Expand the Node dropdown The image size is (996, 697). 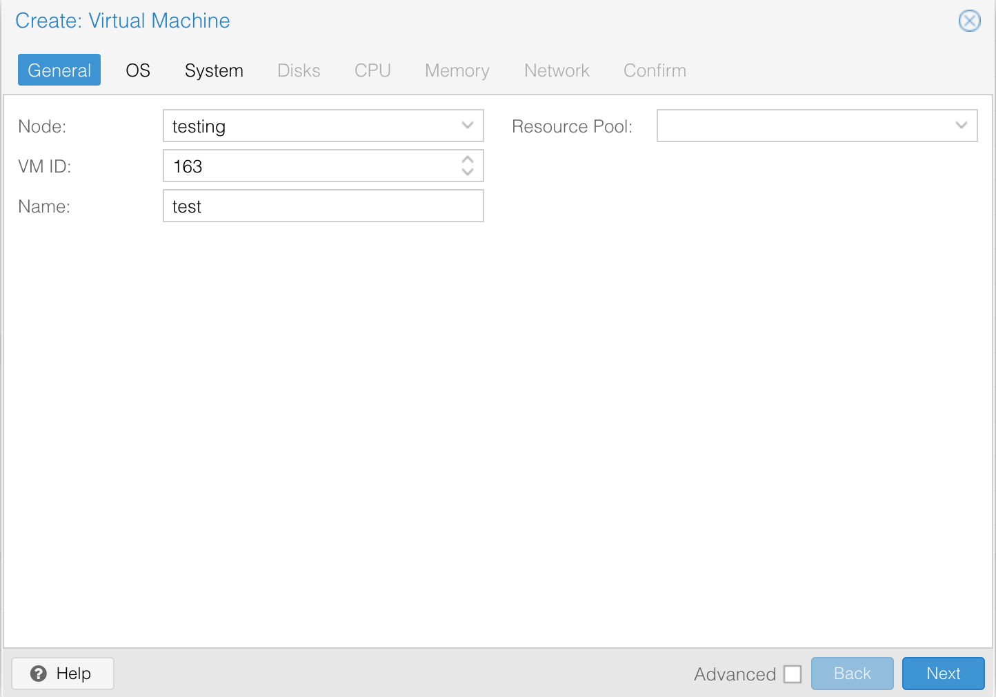[468, 126]
